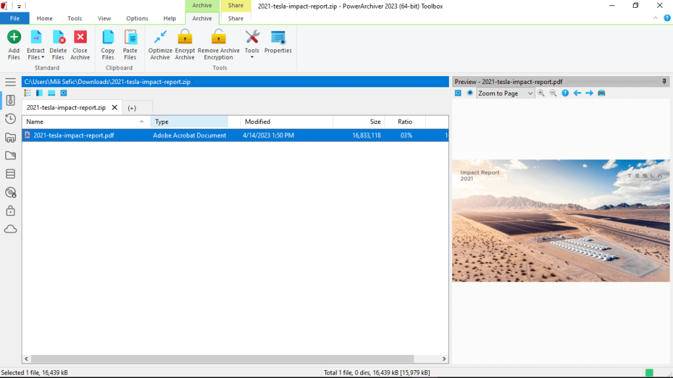Select the archive icon in the sidebar
Viewport: 673px width, 378px height.
click(x=11, y=100)
